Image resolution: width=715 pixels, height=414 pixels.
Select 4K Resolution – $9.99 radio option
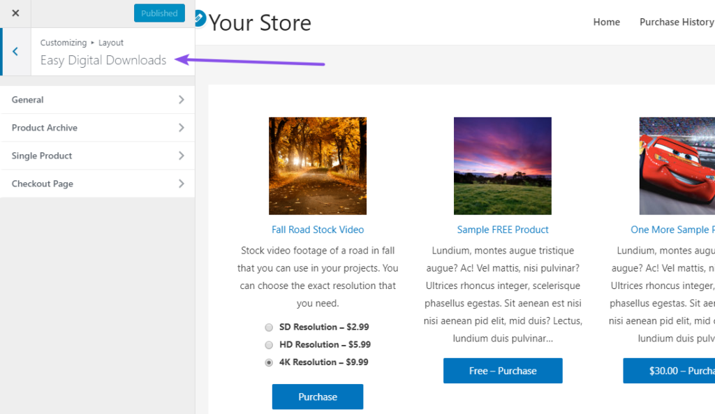[269, 362]
